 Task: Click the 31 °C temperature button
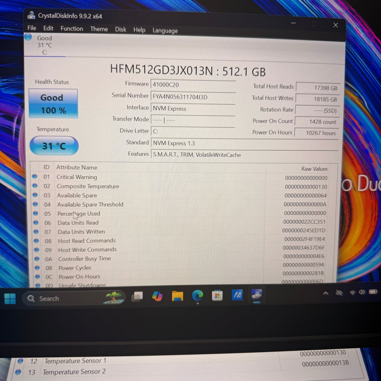point(54,146)
